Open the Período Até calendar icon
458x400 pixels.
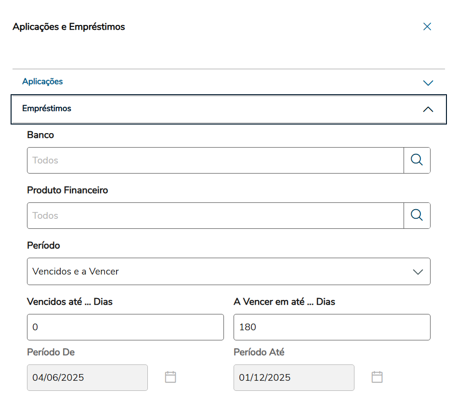point(377,377)
